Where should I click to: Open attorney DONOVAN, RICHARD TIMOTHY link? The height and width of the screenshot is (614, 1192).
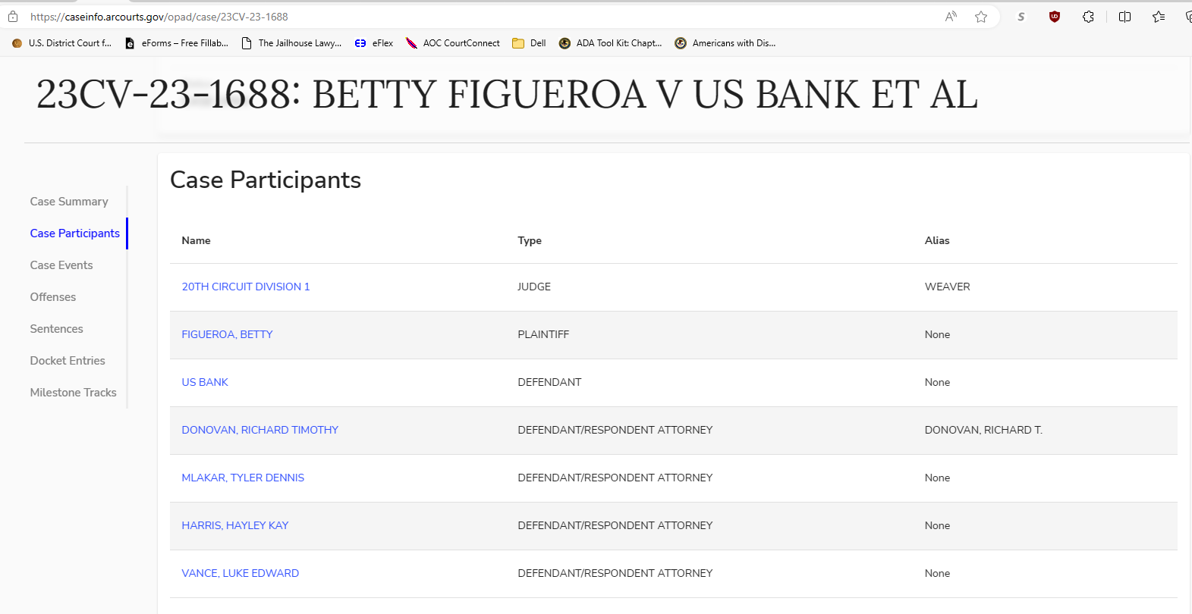(260, 430)
